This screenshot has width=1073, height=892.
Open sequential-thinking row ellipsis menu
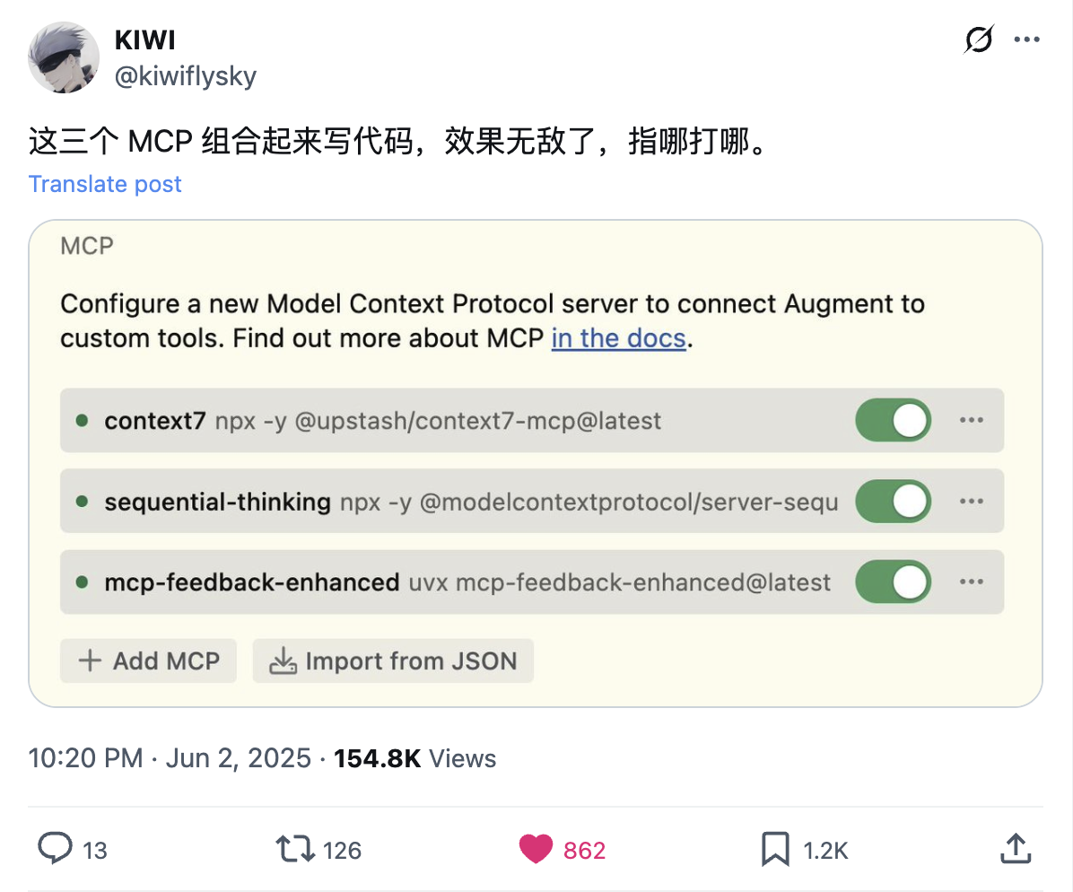click(x=972, y=501)
